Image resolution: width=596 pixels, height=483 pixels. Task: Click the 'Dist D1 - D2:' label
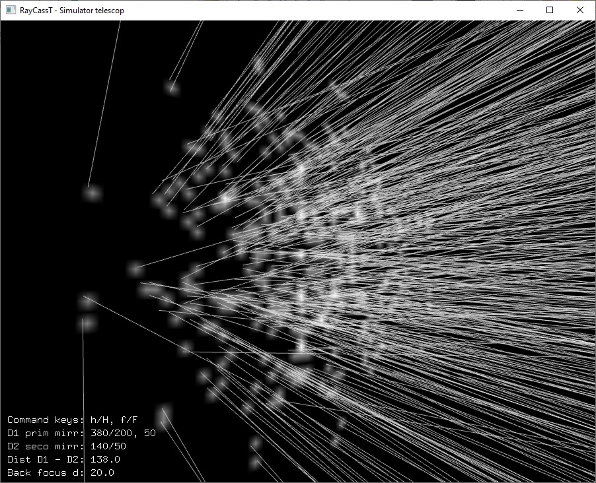click(x=46, y=459)
